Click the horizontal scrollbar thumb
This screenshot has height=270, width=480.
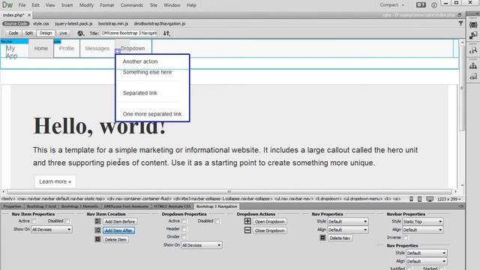click(229, 192)
